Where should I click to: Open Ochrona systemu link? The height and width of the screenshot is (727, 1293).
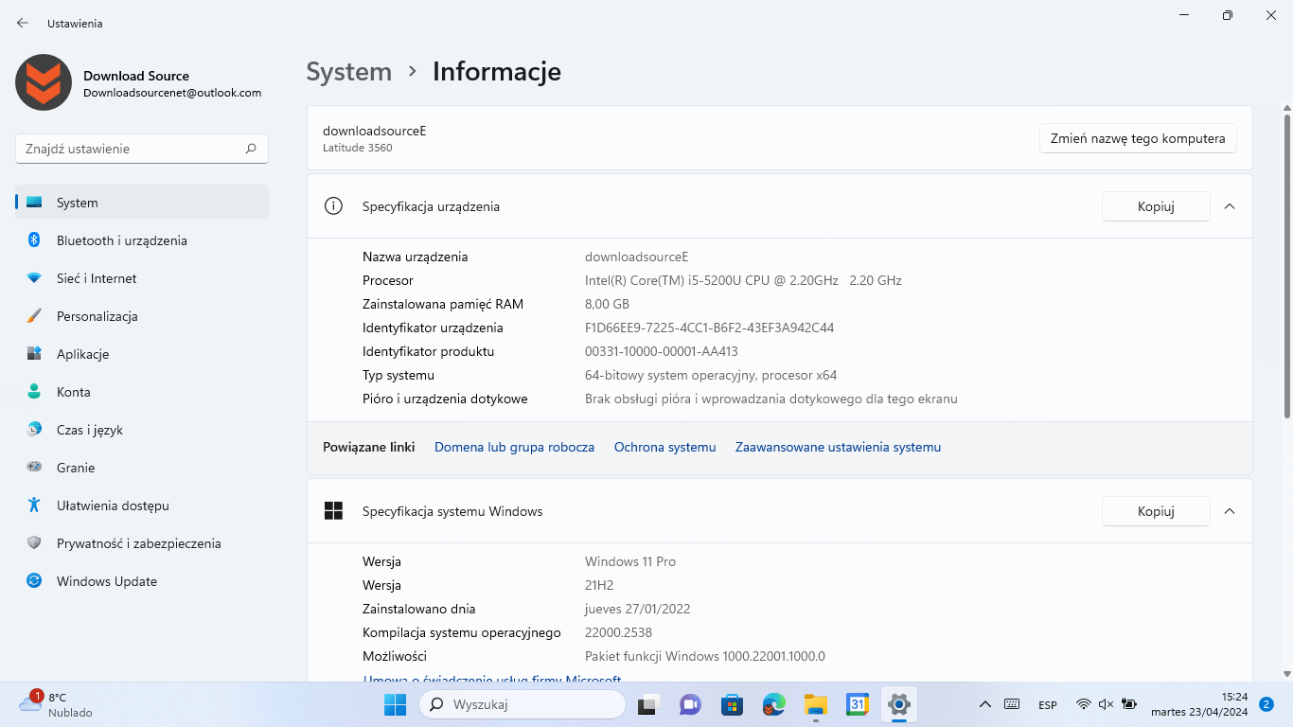click(x=664, y=447)
